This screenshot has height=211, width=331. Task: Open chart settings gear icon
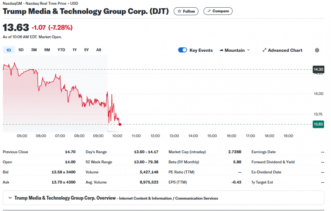click(x=317, y=50)
